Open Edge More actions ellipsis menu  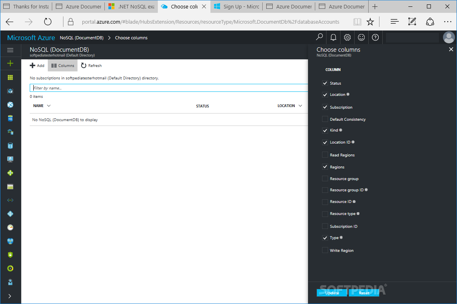448,22
